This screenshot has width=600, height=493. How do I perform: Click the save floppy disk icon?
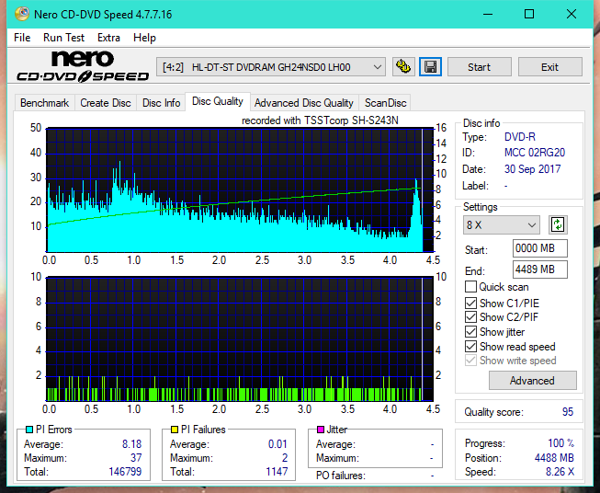click(x=430, y=67)
